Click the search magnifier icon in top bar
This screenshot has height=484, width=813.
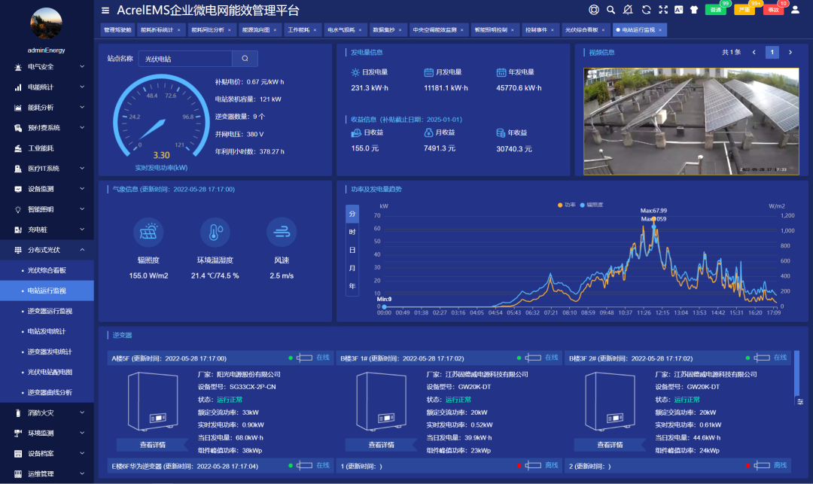click(x=611, y=10)
